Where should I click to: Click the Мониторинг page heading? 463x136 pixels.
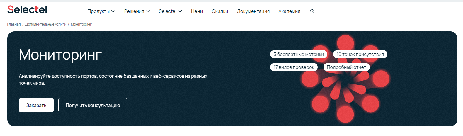pyautogui.click(x=60, y=55)
